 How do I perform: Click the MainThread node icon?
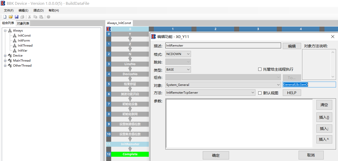pyautogui.click(x=10, y=61)
